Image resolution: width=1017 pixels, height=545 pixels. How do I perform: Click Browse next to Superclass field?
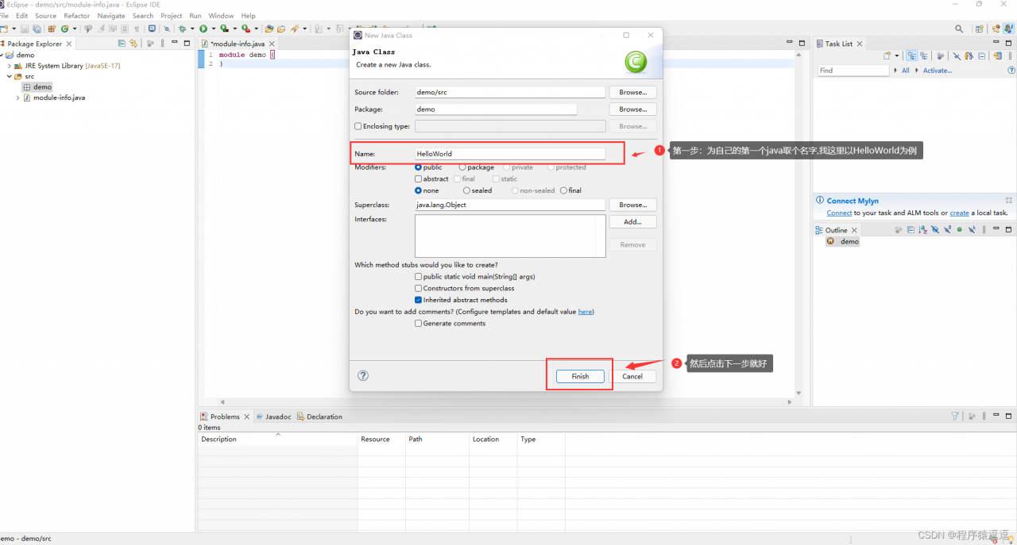[632, 205]
